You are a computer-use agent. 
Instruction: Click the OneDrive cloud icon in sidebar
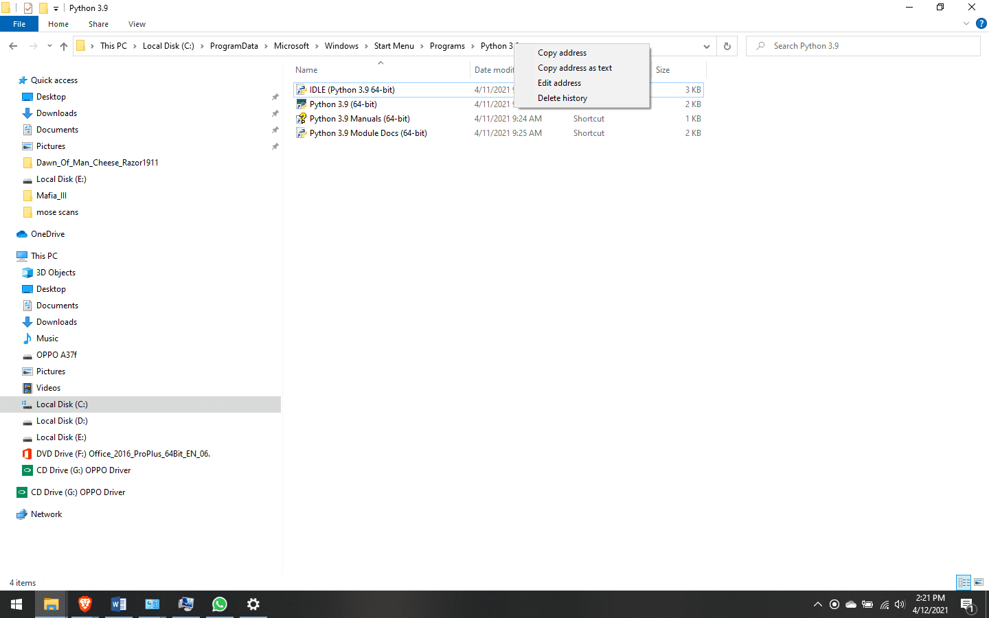coord(22,234)
